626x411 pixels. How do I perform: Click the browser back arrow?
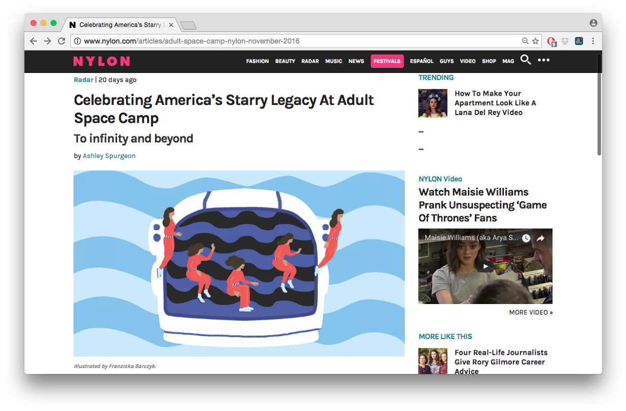tap(33, 41)
